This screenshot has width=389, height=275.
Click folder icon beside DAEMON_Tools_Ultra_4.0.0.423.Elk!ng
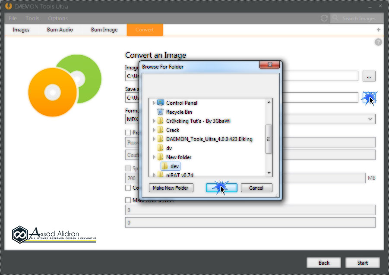click(x=161, y=139)
